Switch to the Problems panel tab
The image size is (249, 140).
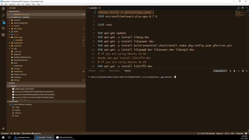tap(92, 71)
